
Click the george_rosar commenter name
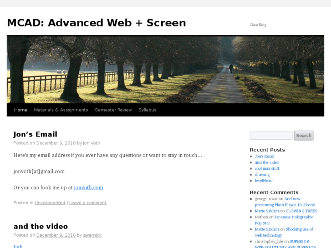point(266,199)
